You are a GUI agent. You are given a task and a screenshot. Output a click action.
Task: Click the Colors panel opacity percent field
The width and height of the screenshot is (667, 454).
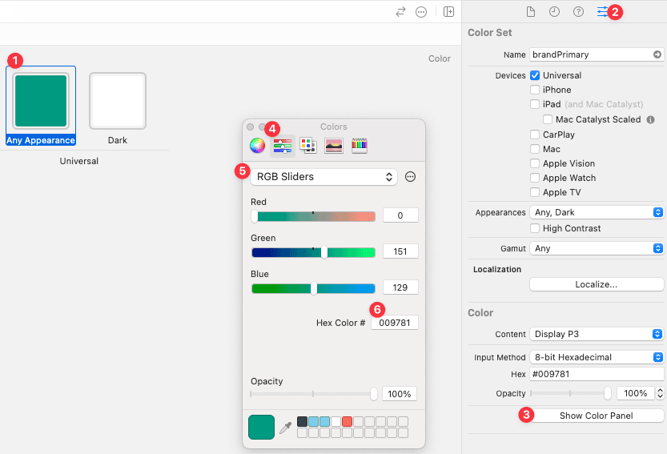(x=399, y=394)
